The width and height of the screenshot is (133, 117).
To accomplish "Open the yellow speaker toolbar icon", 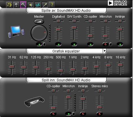I will [x=31, y=5].
